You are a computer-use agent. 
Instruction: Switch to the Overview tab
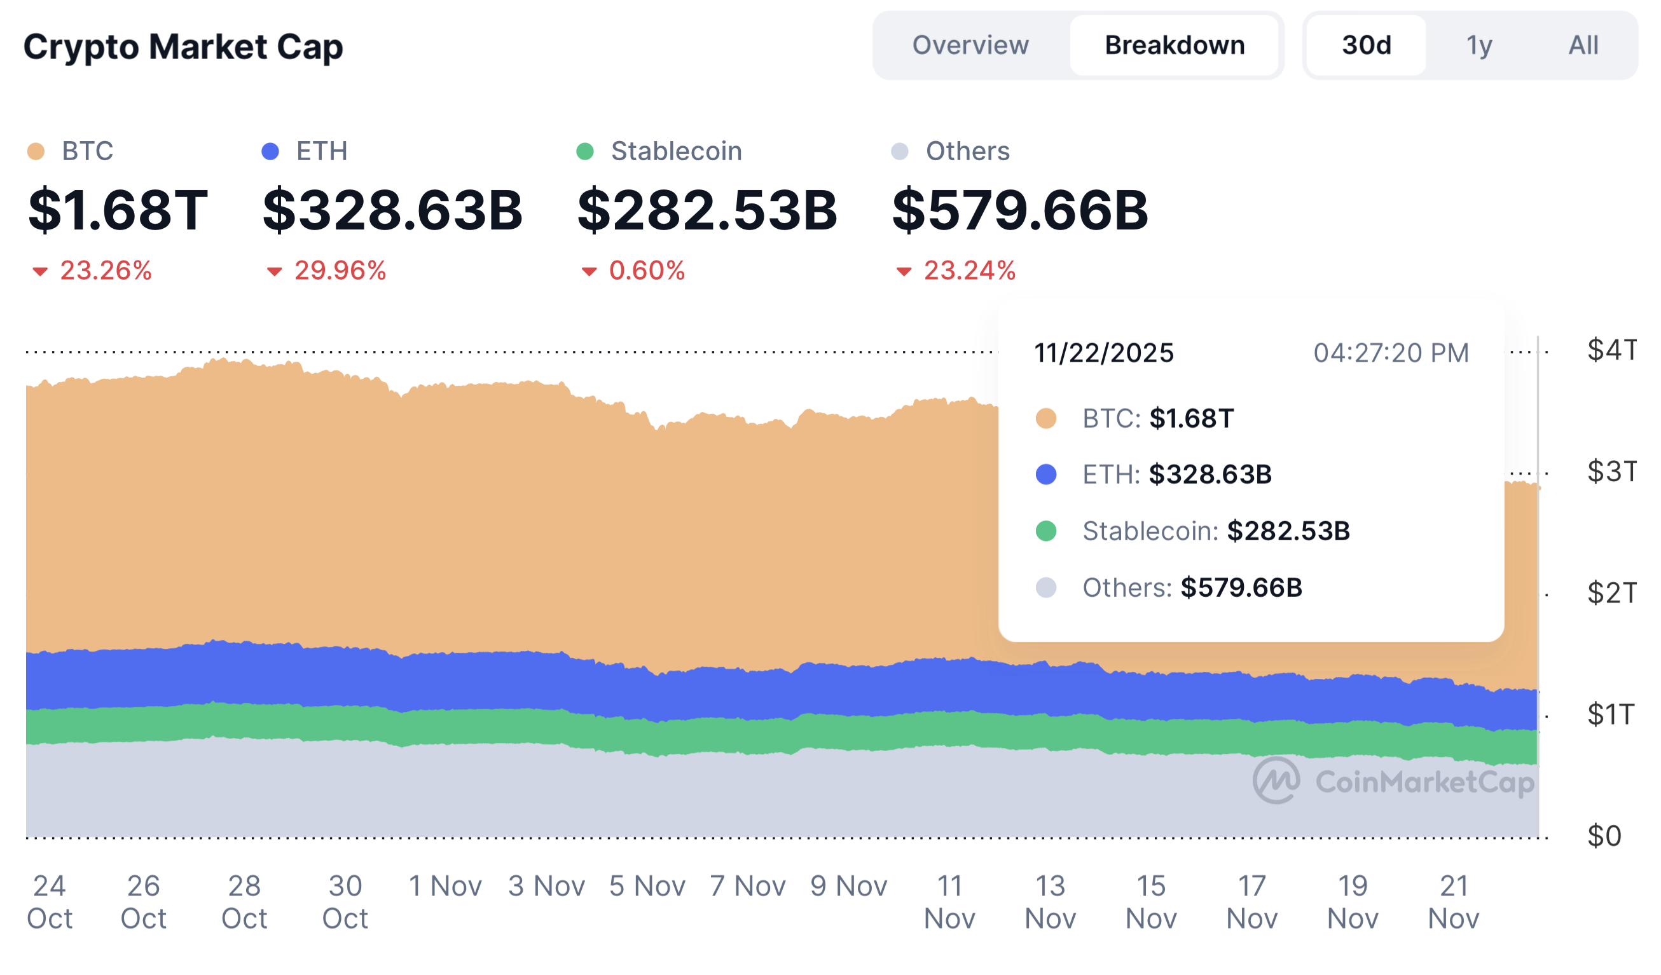point(969,46)
